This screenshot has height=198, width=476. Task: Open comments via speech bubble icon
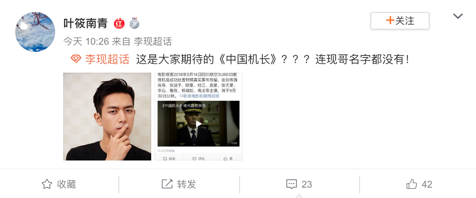coord(292,184)
